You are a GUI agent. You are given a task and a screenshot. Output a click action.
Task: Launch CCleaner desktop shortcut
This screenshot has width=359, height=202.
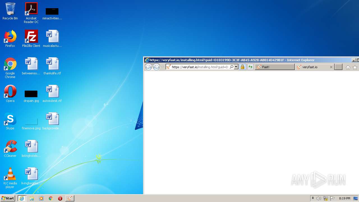(x=10, y=149)
